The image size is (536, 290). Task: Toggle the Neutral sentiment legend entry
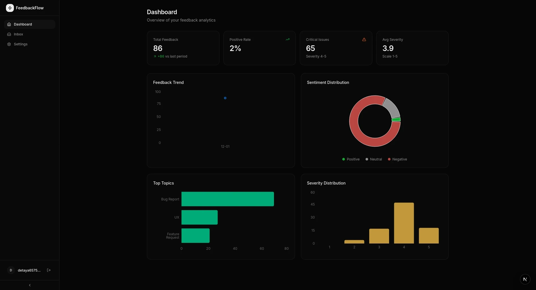(373, 159)
